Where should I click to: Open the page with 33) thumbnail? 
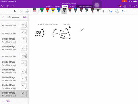(14, 86)
